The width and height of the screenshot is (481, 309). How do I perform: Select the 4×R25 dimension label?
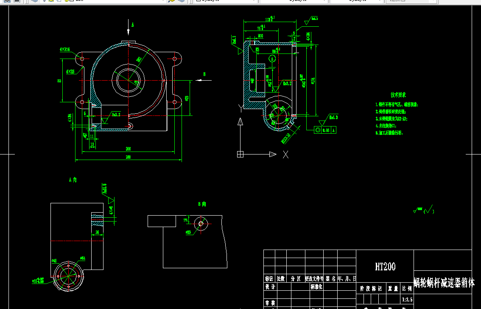70,72
